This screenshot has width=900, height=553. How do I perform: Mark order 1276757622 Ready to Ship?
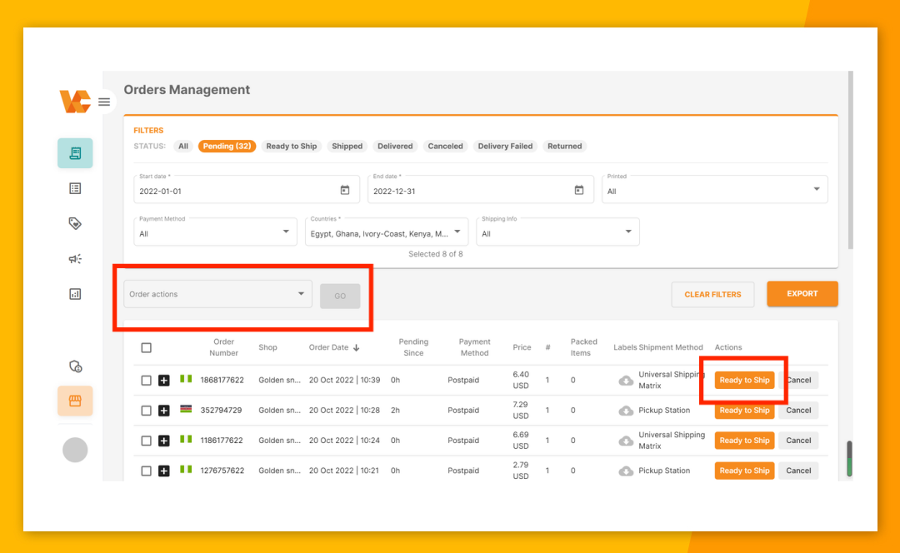(x=744, y=471)
